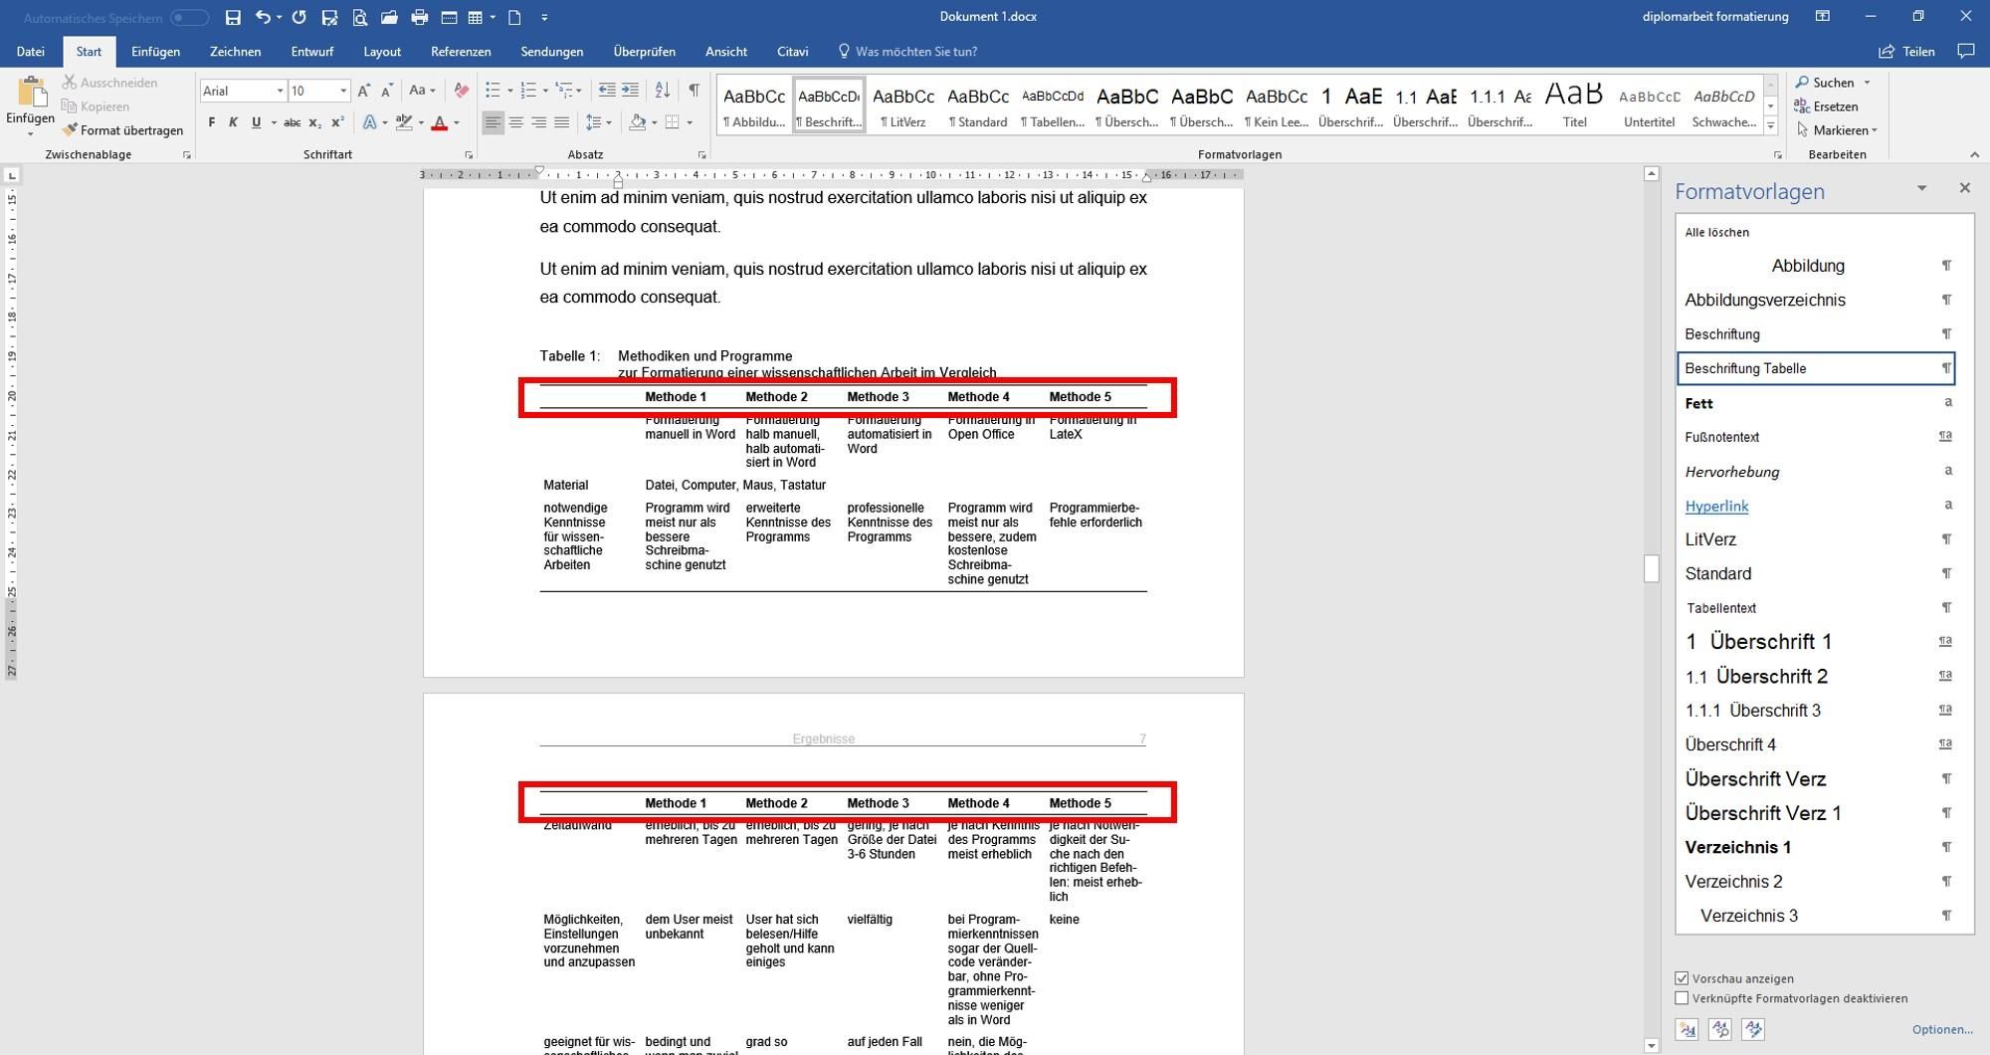Click the red font color swatch
This screenshot has height=1055, width=1990.
[x=439, y=122]
